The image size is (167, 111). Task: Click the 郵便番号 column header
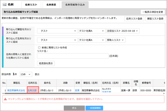(146, 83)
